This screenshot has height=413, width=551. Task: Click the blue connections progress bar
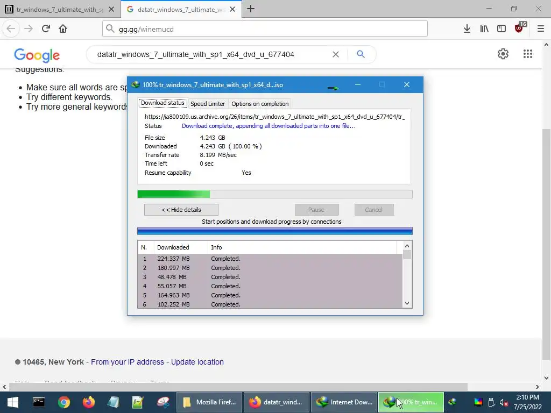pyautogui.click(x=275, y=231)
